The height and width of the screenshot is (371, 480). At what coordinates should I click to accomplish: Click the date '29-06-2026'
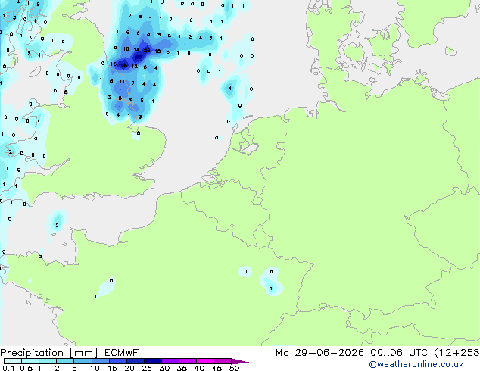pos(329,353)
